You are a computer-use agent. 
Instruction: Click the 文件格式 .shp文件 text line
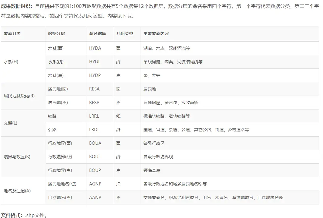(24, 215)
